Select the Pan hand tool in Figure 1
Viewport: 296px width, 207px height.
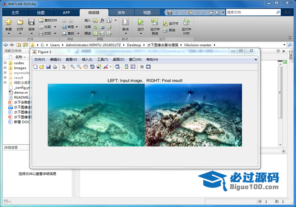point(85,67)
